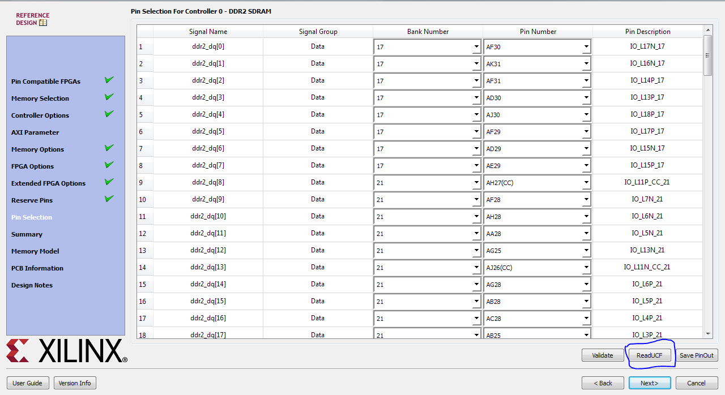Select the ddr2_dq[5] signal name cell

click(208, 131)
